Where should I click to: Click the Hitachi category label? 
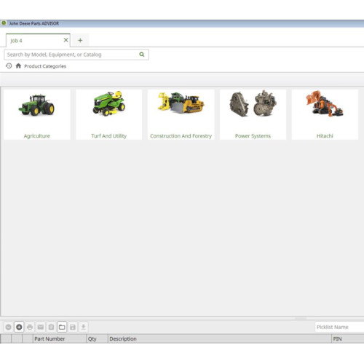[325, 136]
